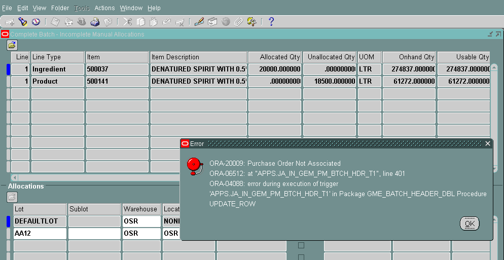Image resolution: width=504 pixels, height=260 pixels.
Task: Open the Window menu
Action: 131,8
